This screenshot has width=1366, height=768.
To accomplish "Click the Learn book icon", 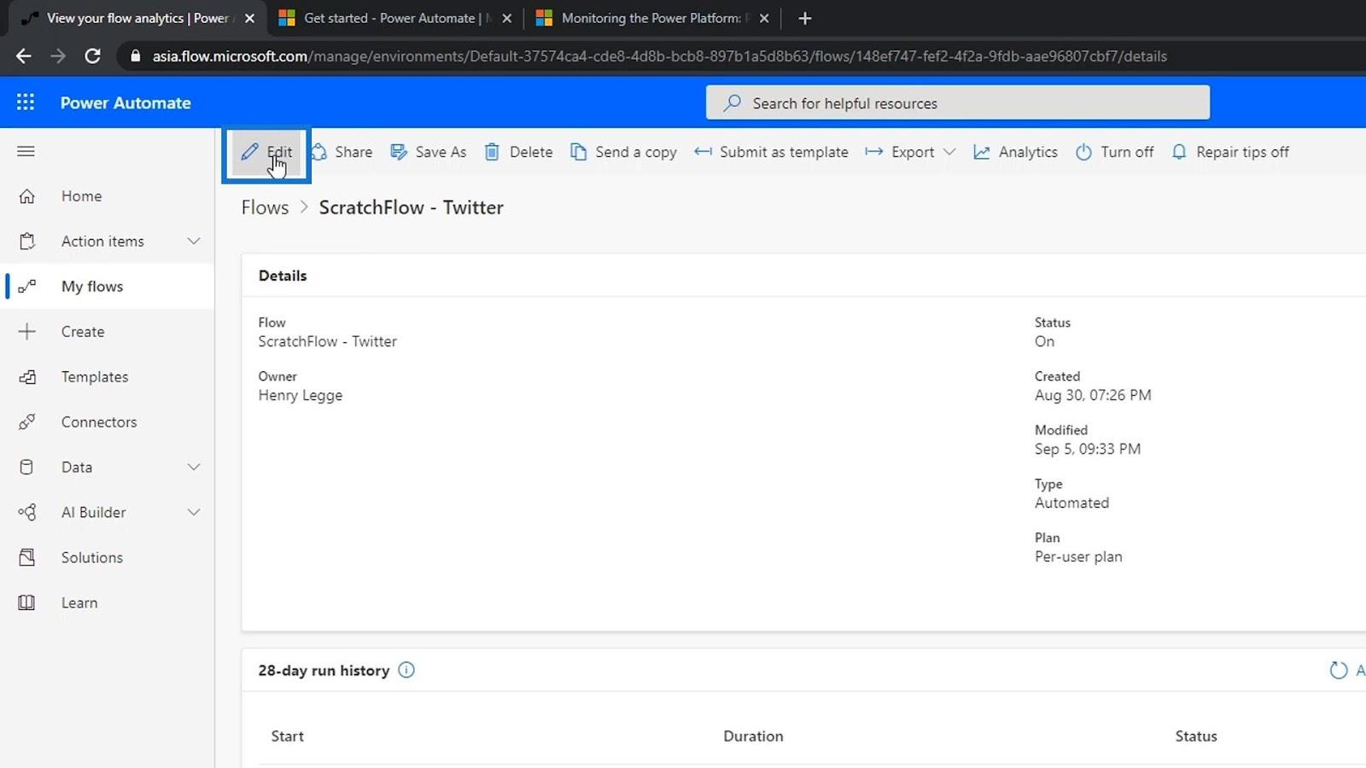I will 27,603.
